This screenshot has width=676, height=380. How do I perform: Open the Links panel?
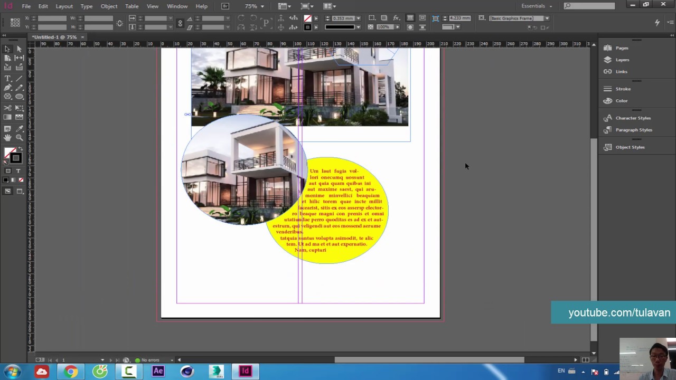point(621,71)
